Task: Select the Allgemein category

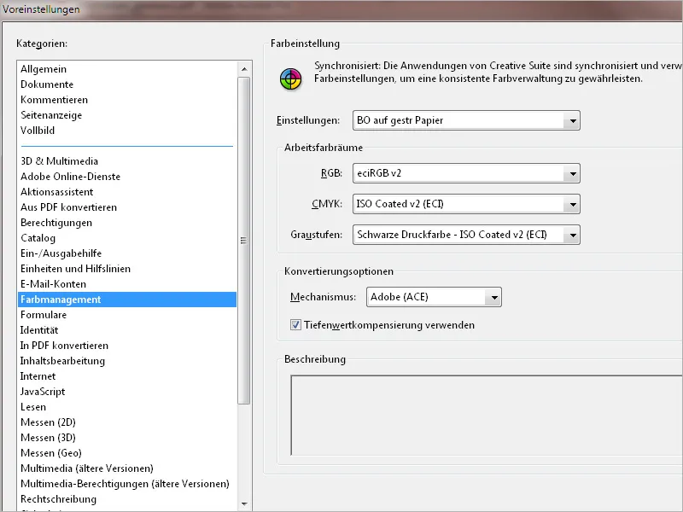Action: click(127, 69)
